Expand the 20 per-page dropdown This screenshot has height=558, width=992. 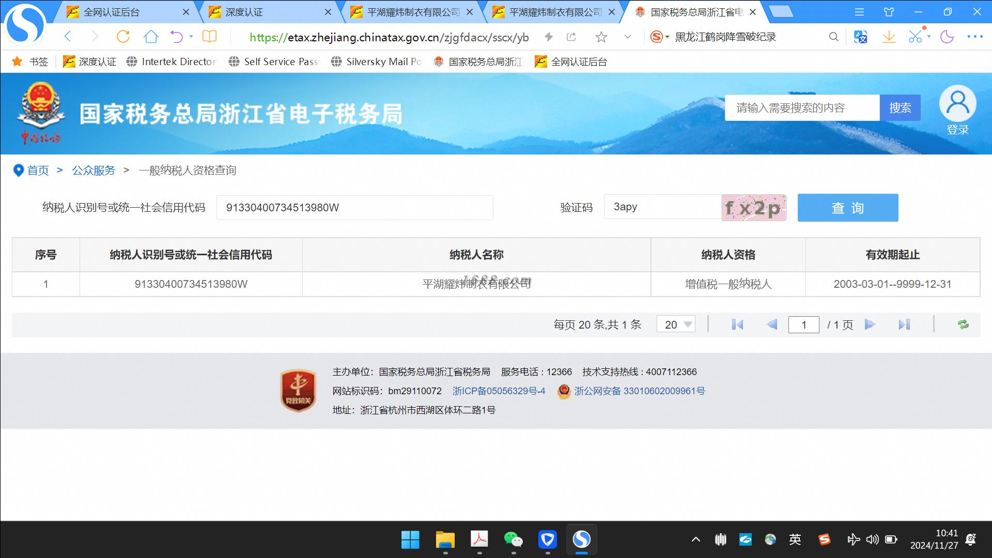point(676,324)
